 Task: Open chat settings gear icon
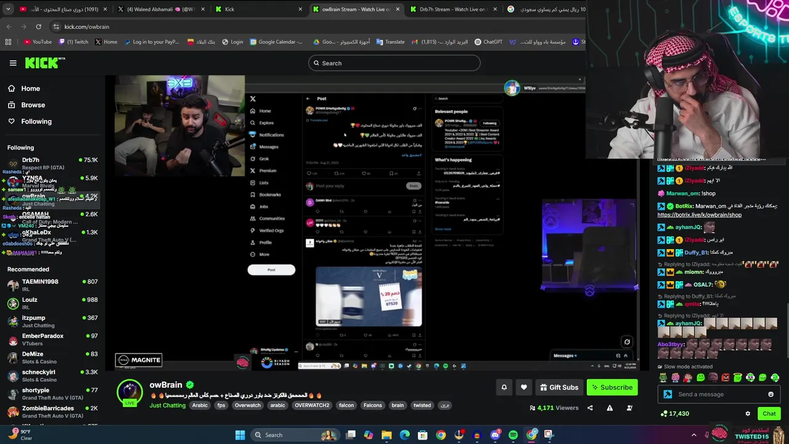748,414
